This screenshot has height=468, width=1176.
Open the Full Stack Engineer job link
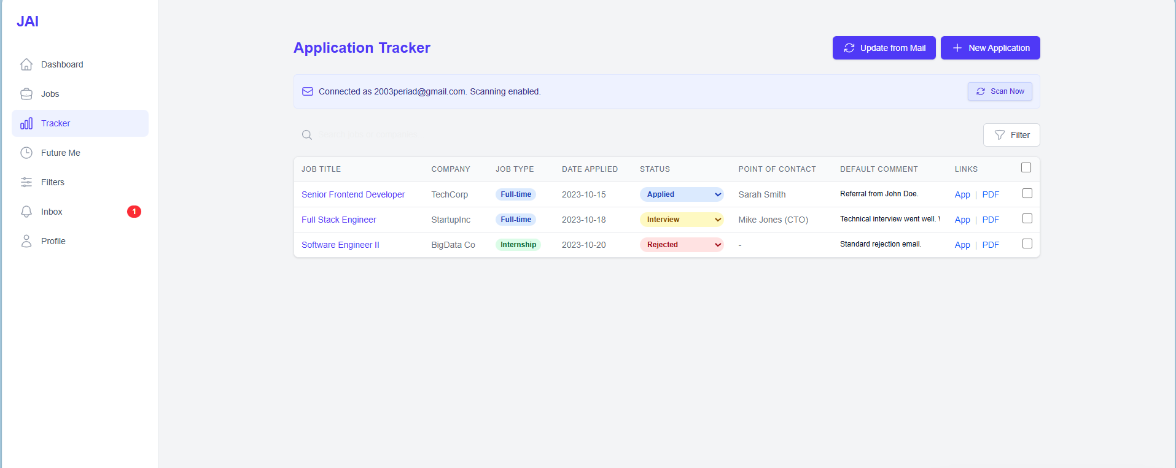[x=339, y=220]
